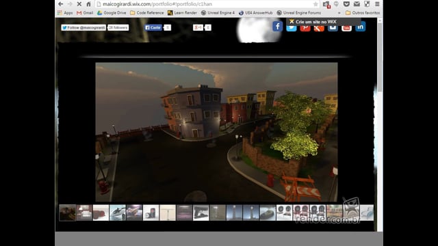Open the Pinterest social icon

(305, 29)
